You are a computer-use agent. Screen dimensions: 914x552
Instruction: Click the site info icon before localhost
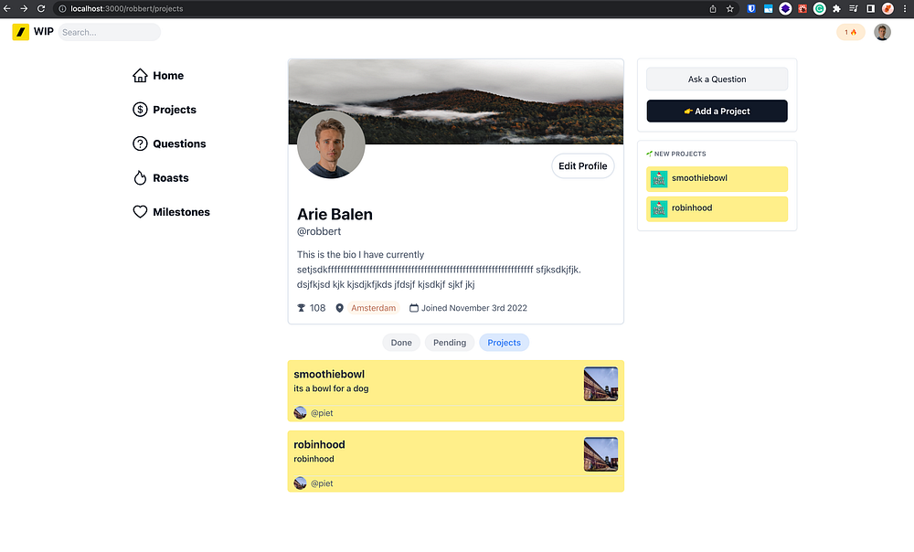click(62, 9)
